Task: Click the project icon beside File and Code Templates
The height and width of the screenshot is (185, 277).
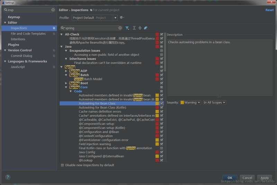Action: (54, 34)
